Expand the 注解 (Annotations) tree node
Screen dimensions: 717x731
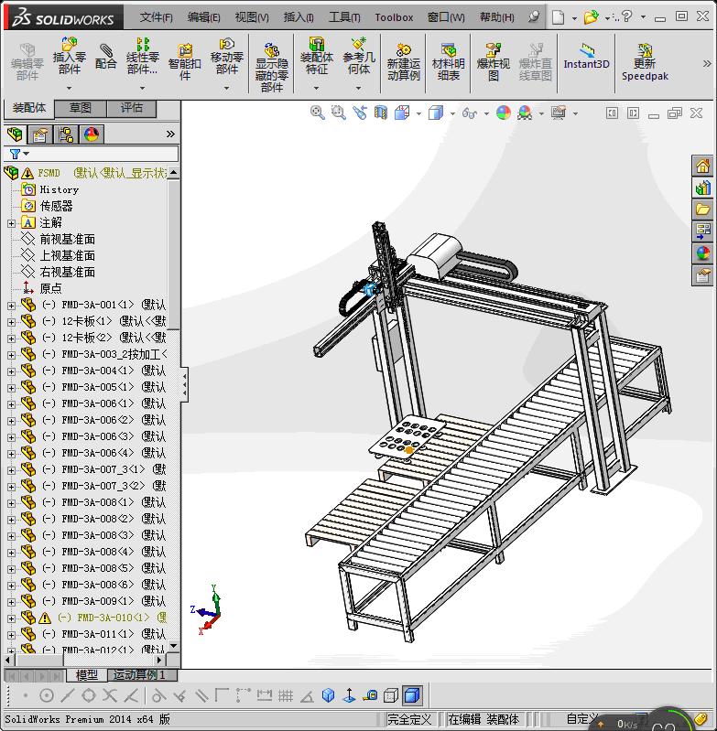click(x=11, y=223)
